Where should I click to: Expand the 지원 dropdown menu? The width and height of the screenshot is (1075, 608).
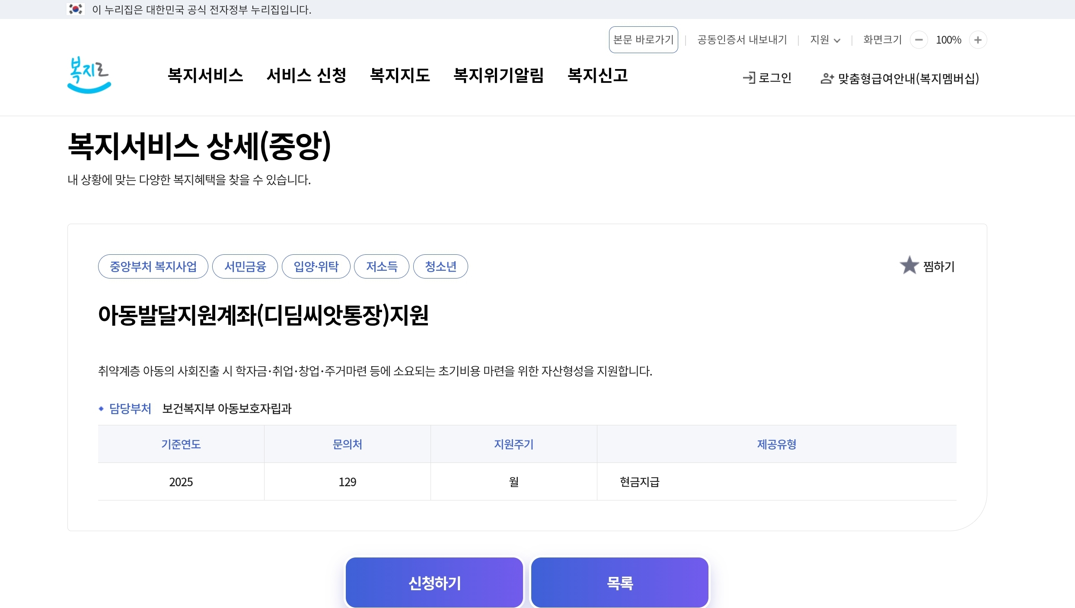[x=825, y=40]
